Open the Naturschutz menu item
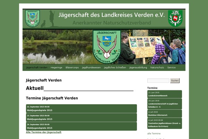Viewport: 208px width, 139px height. [x=157, y=67]
